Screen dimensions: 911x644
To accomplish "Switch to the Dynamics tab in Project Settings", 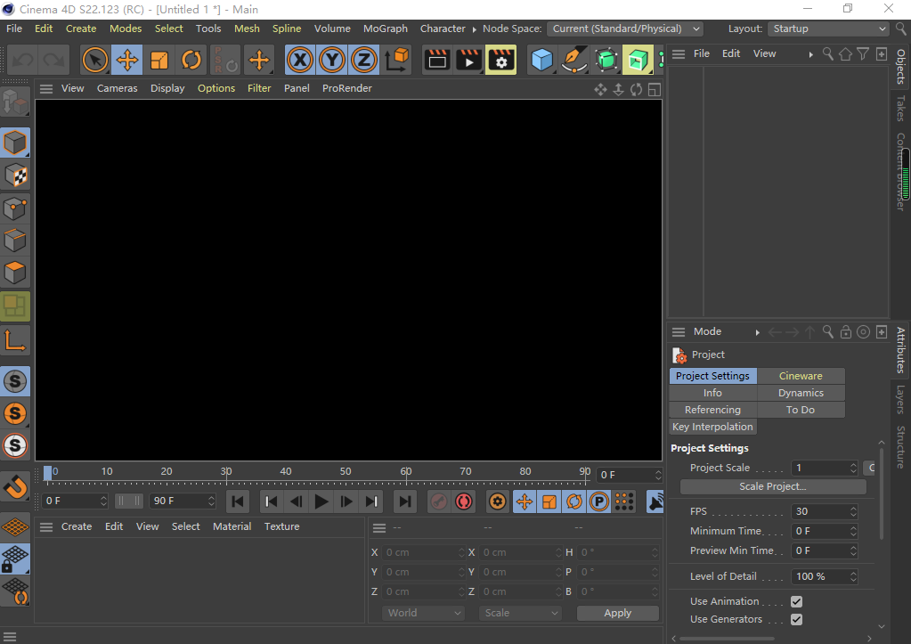I will tap(800, 393).
